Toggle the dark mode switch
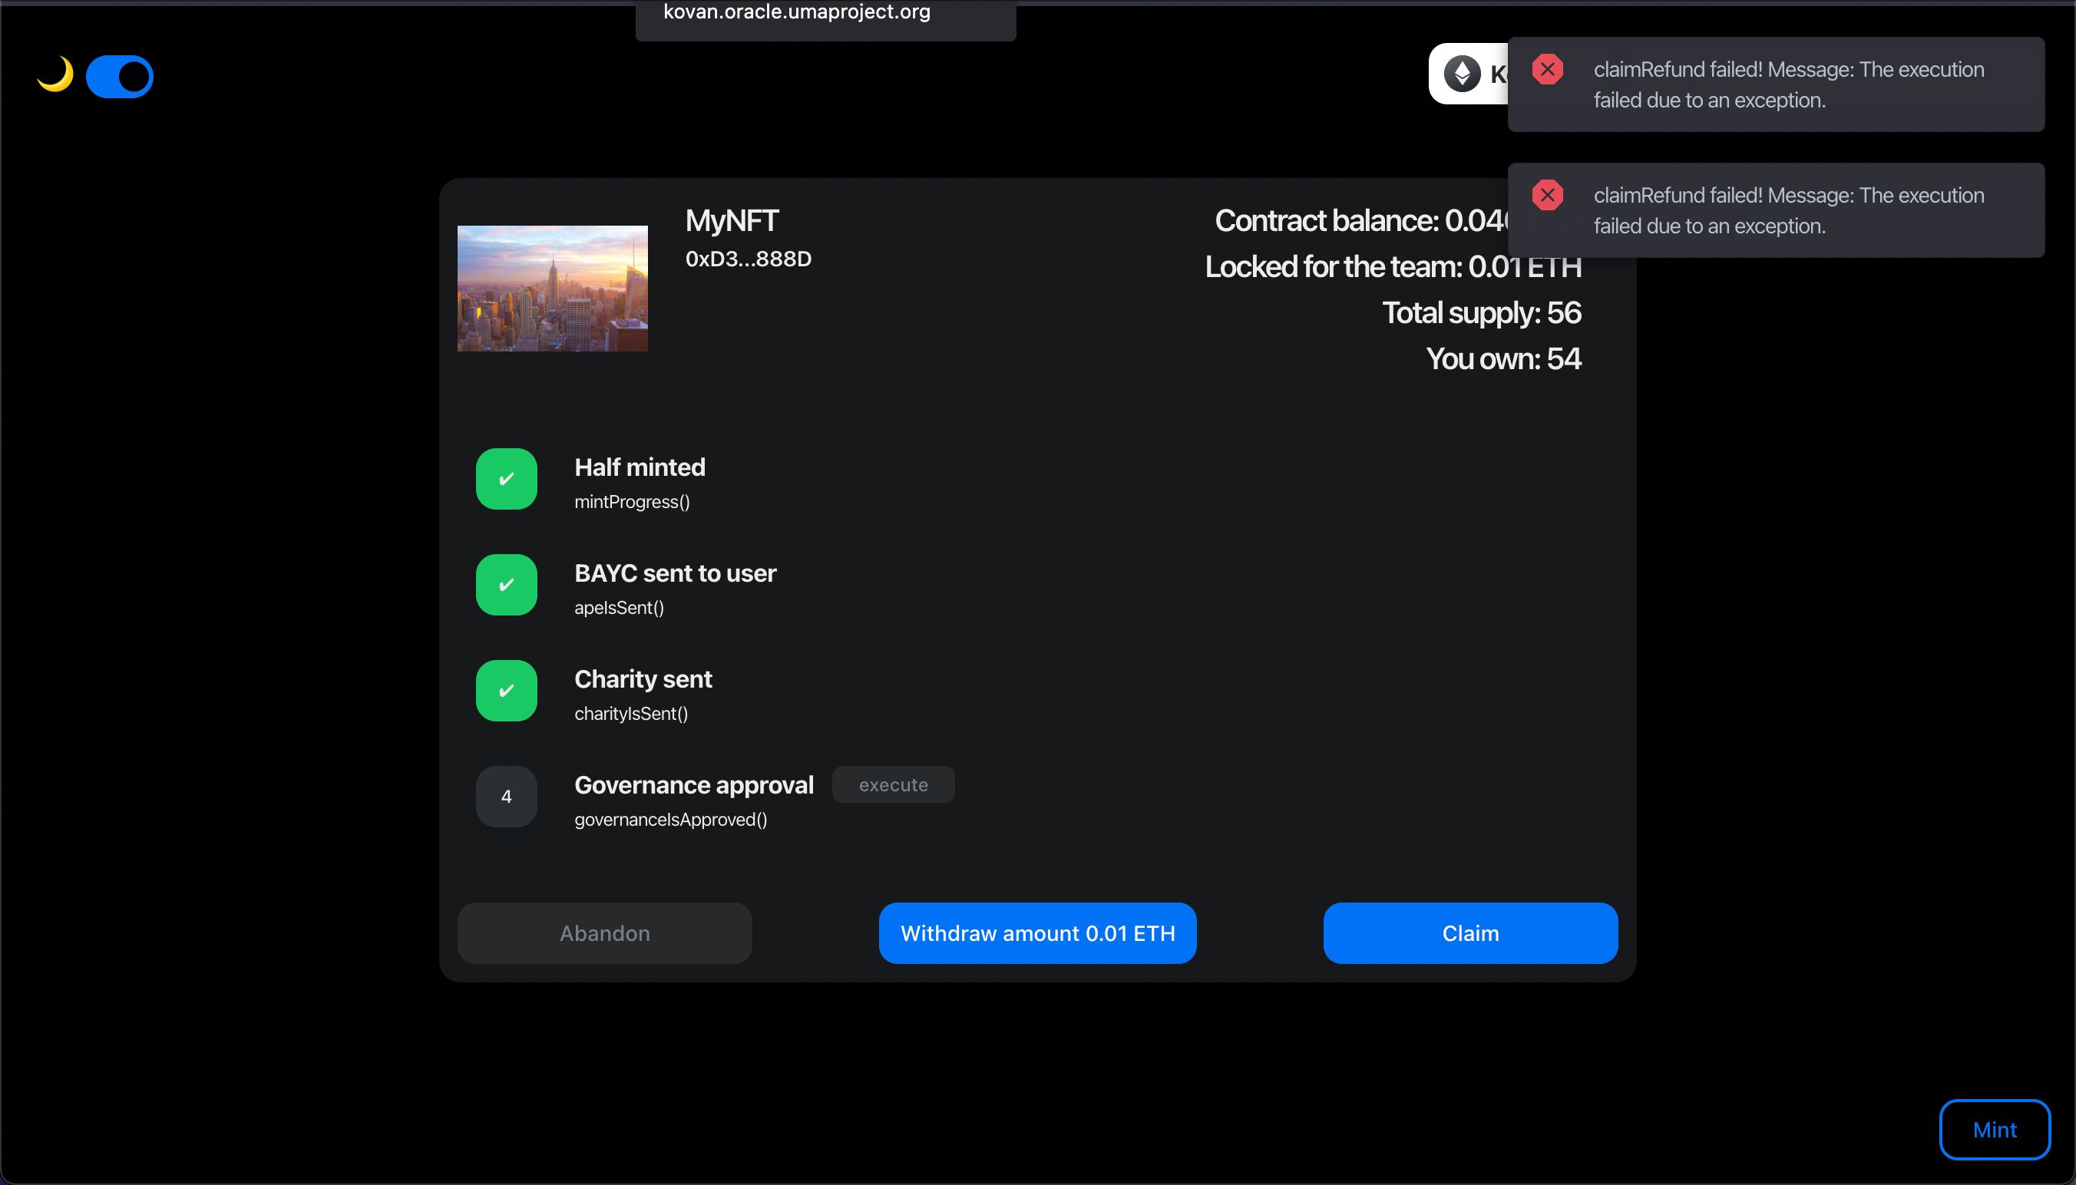This screenshot has height=1185, width=2076. click(x=120, y=77)
